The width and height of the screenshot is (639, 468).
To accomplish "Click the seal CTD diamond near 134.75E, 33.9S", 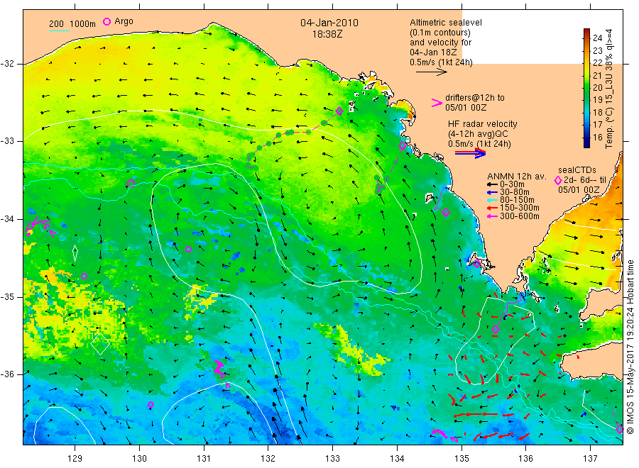I will coord(446,212).
